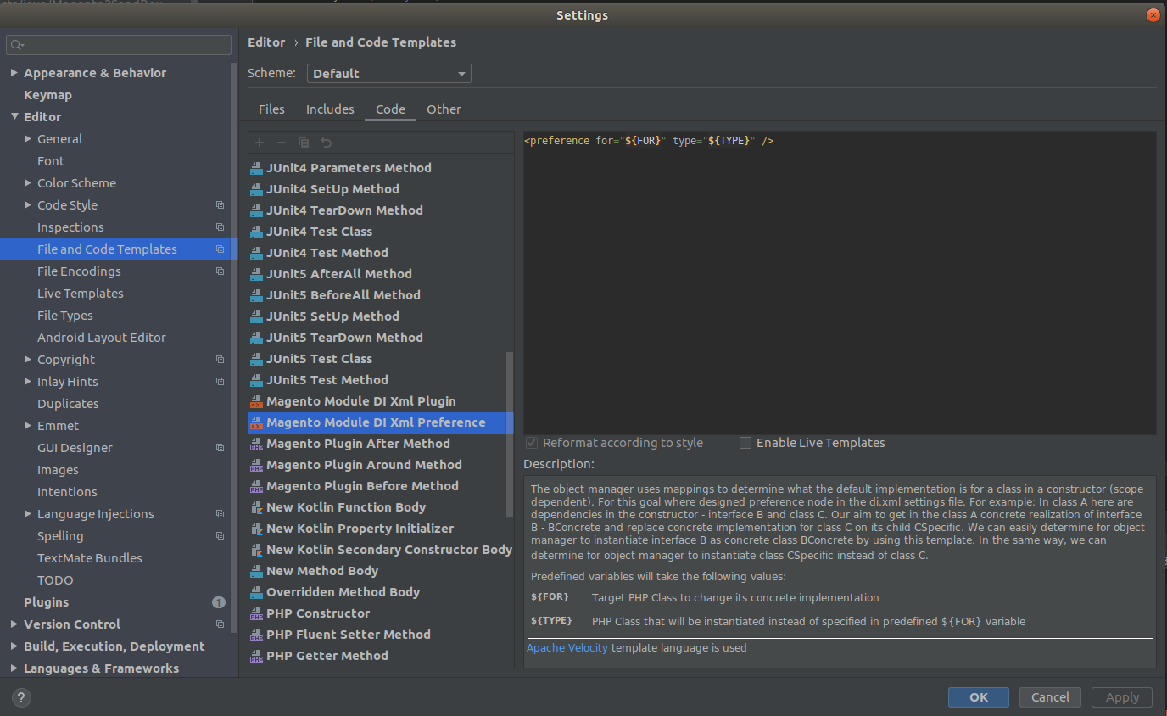
Task: Select Magento Plugin Before Method template
Action: (362, 486)
